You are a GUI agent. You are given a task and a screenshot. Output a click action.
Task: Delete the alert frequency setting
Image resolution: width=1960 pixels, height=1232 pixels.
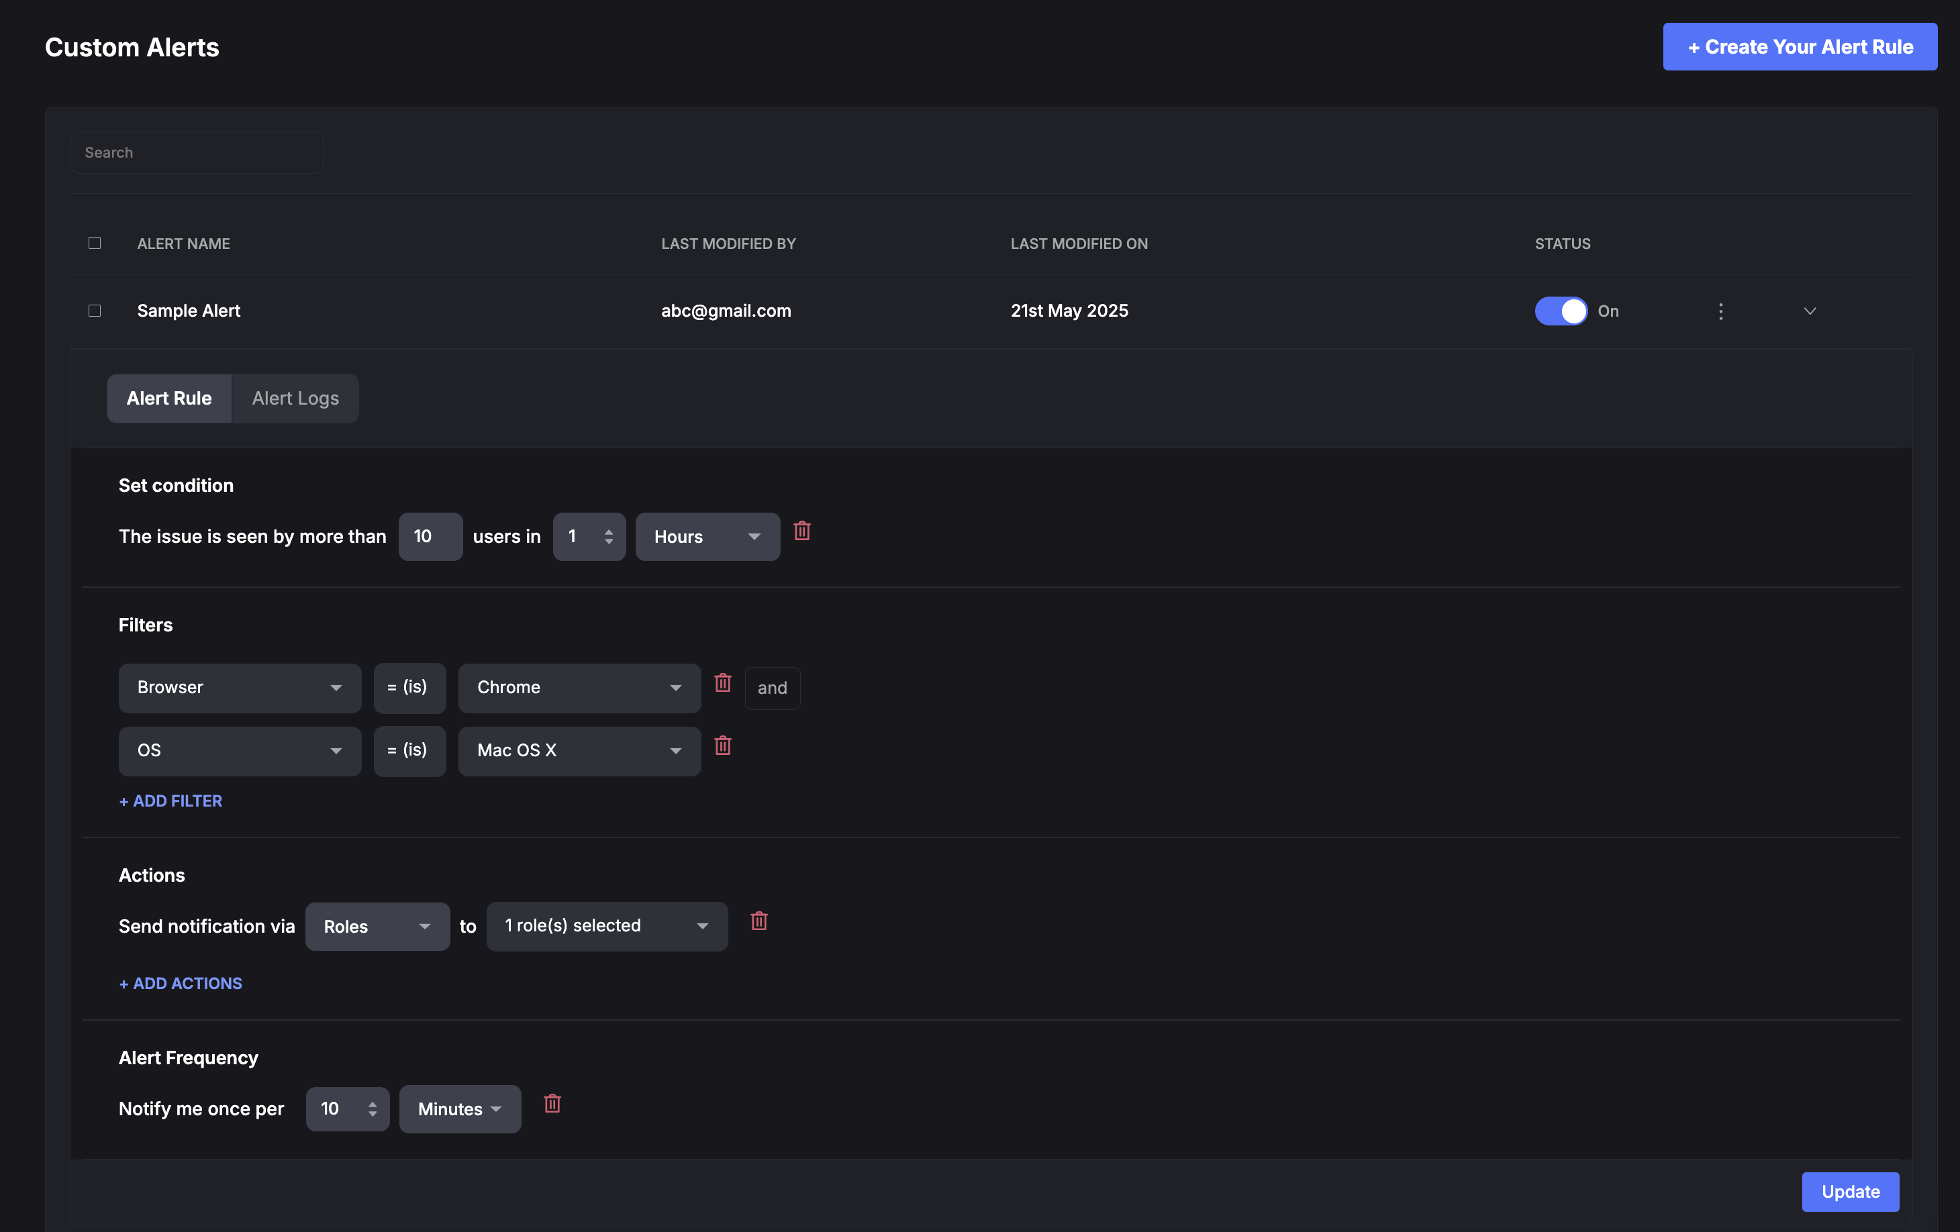tap(552, 1103)
